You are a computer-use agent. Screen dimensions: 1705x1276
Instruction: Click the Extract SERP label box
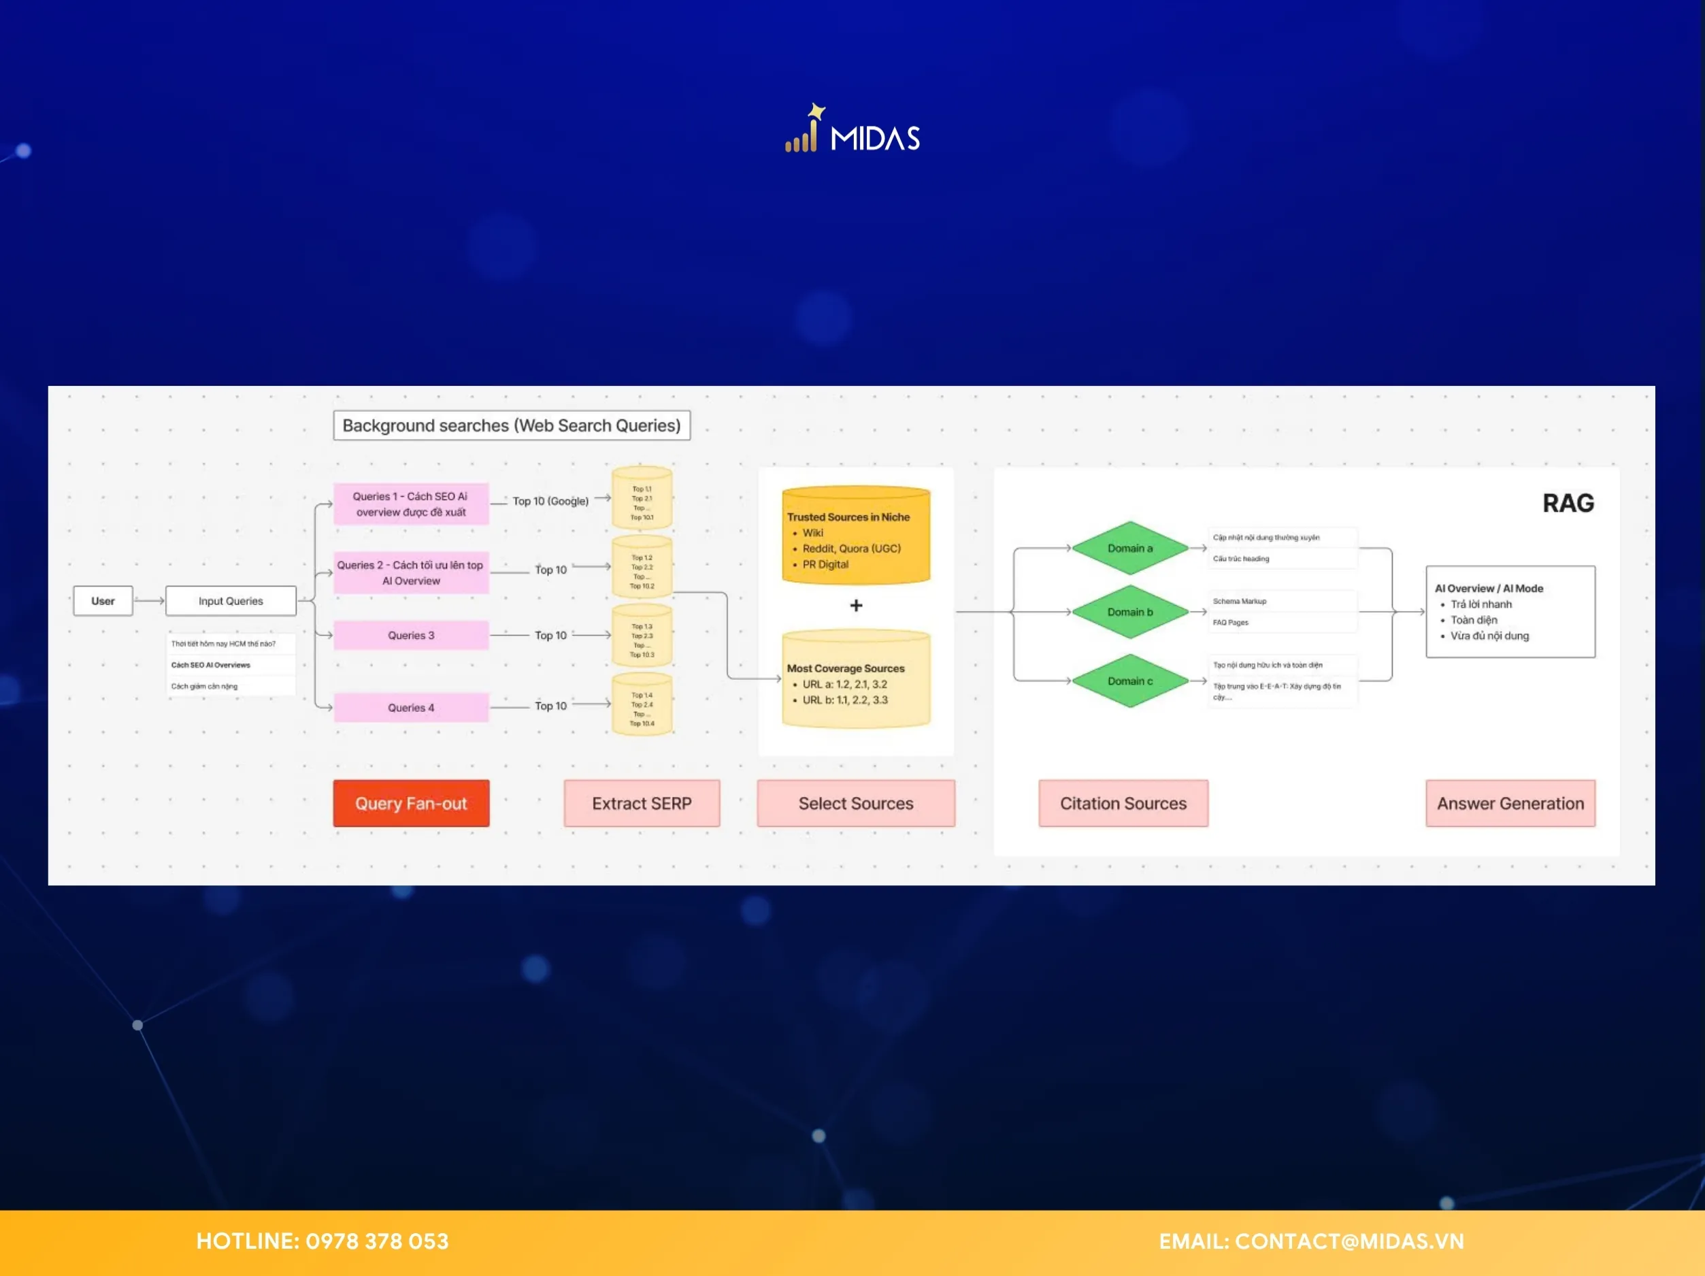pyautogui.click(x=642, y=804)
